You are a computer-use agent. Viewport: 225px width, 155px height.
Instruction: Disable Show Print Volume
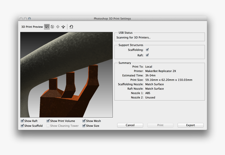click(x=48, y=121)
